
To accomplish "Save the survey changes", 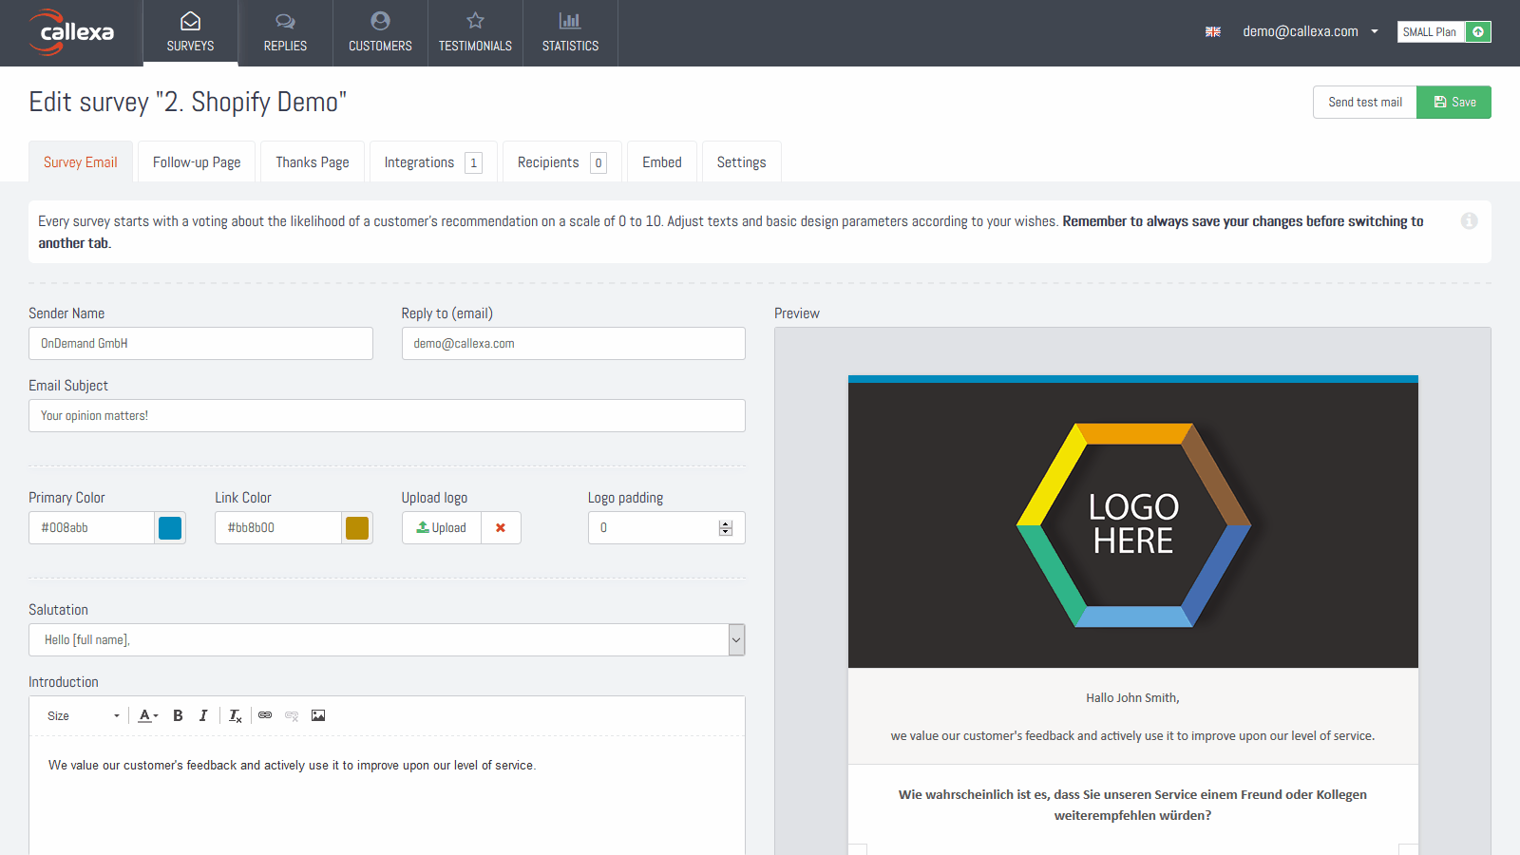I will (1453, 103).
